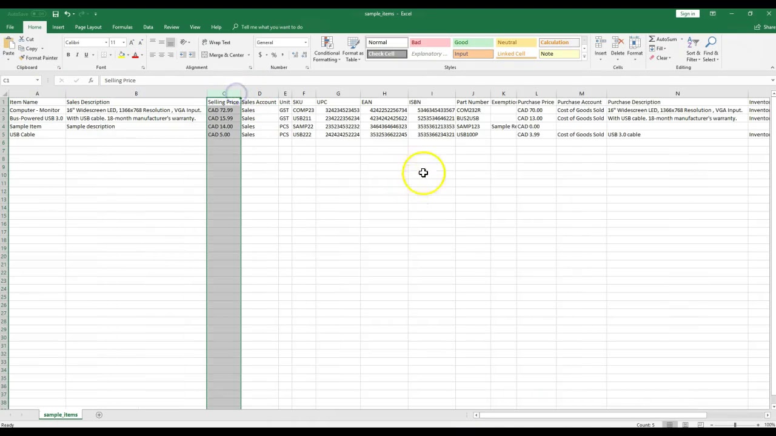
Task: Open Format as Table menu
Action: (x=353, y=49)
